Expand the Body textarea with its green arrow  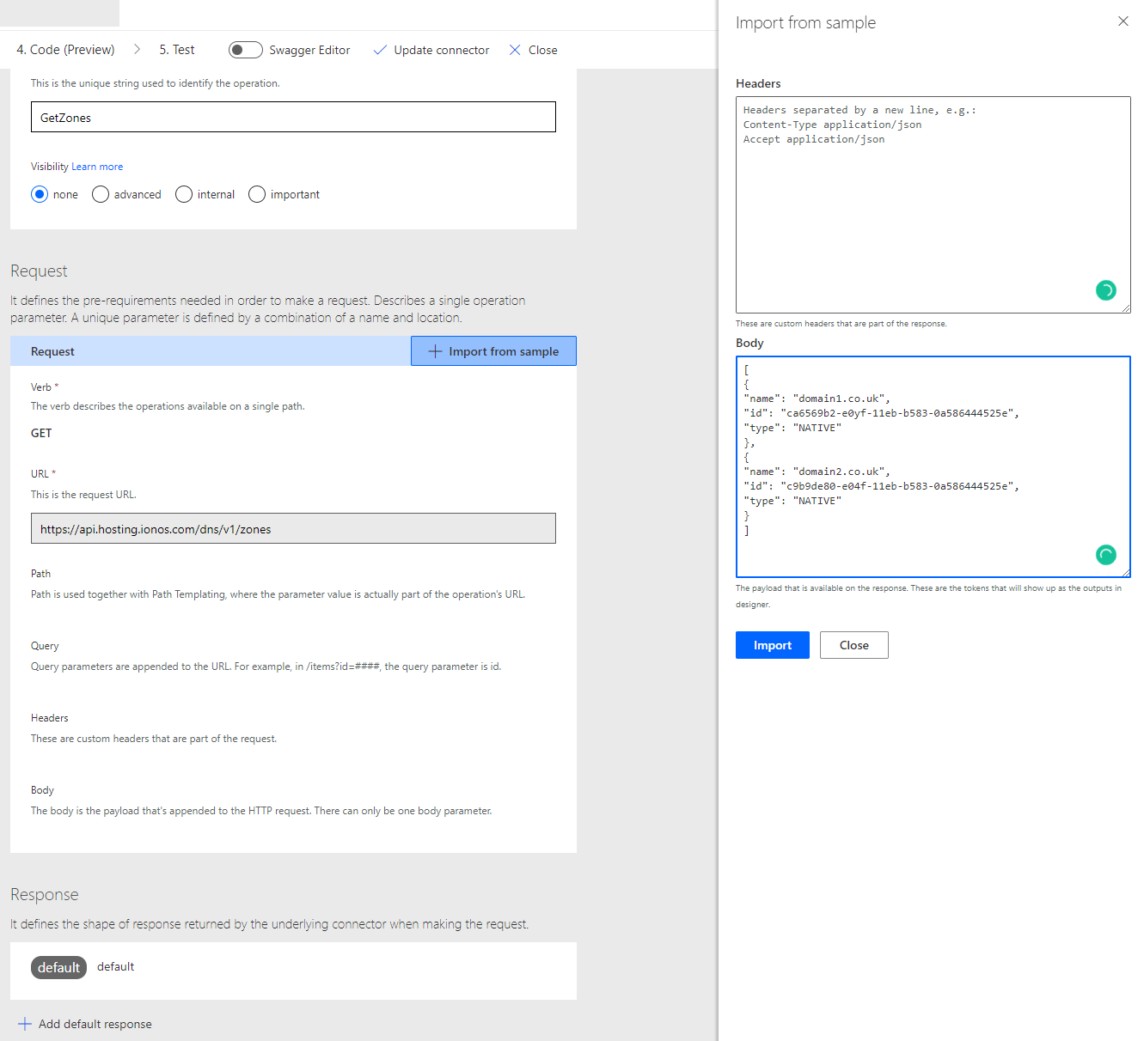tap(1106, 554)
